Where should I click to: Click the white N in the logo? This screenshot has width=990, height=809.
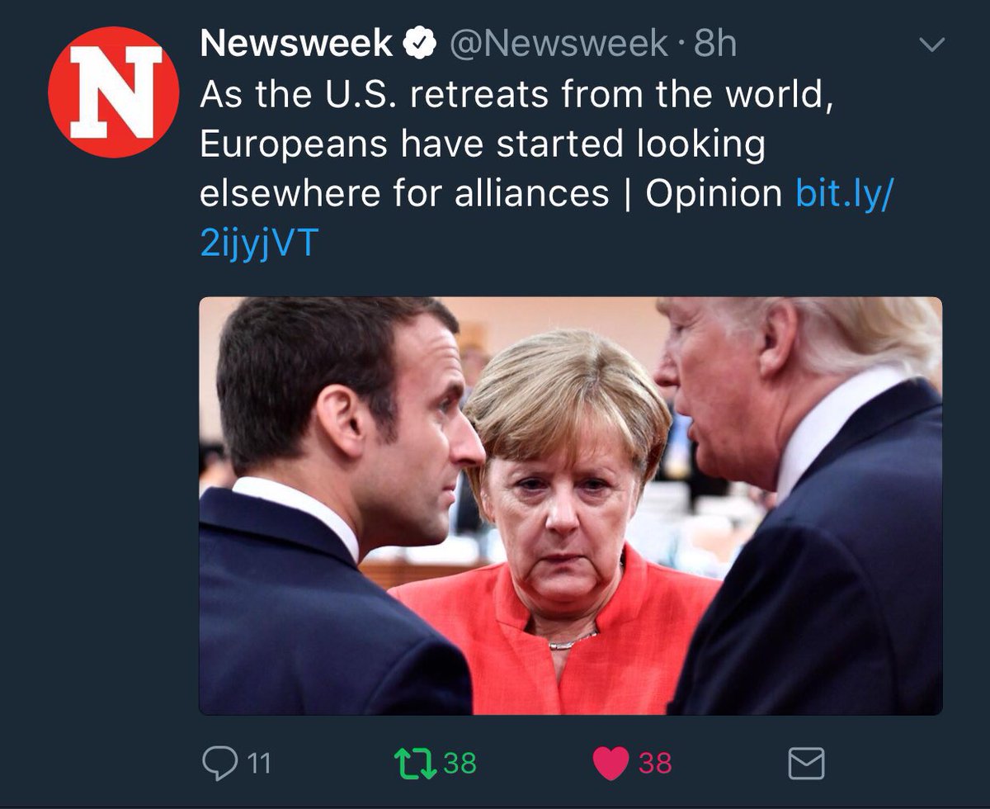click(115, 92)
